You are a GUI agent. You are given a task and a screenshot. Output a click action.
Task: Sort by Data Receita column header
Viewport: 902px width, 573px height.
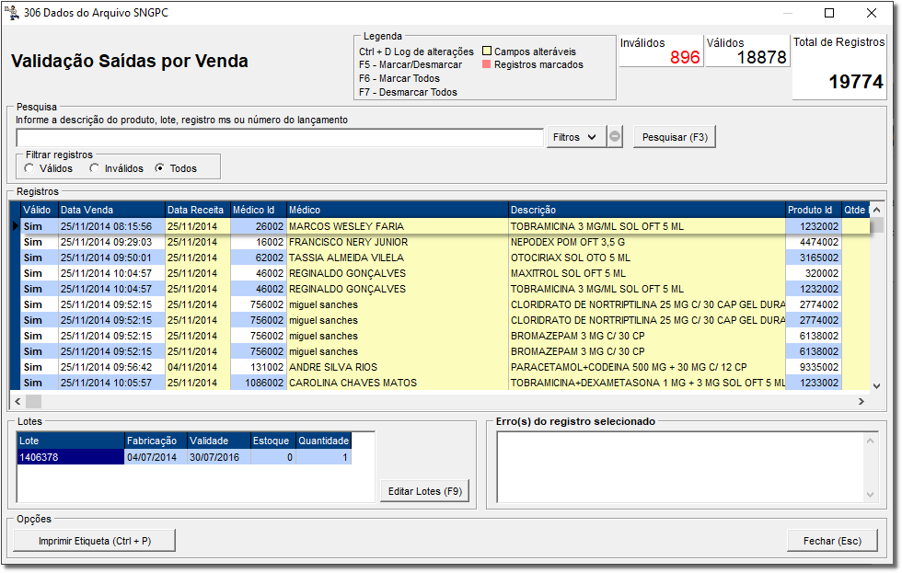(x=198, y=210)
